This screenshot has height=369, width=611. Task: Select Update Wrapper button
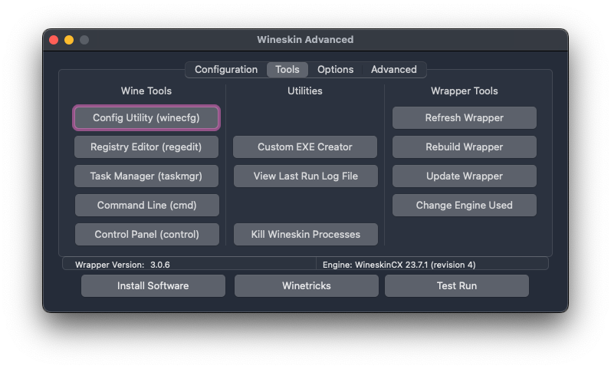point(464,176)
